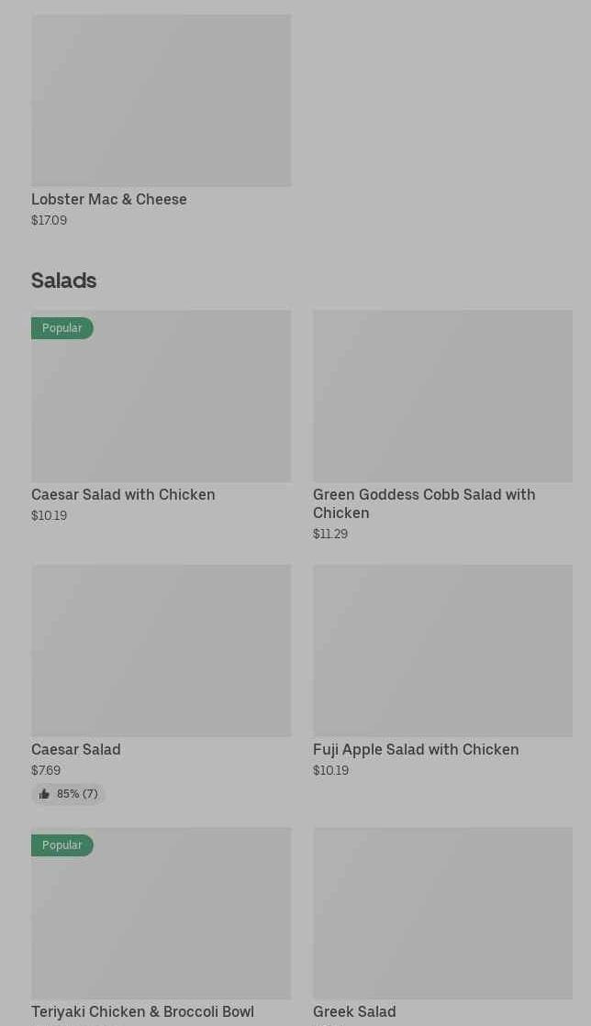Open the plain Caesar Salad image
Screen dimensions: 591x1026
(161, 650)
